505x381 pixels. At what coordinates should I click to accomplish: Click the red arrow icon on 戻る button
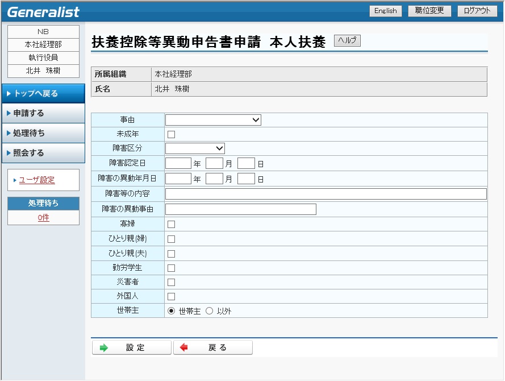(x=184, y=347)
